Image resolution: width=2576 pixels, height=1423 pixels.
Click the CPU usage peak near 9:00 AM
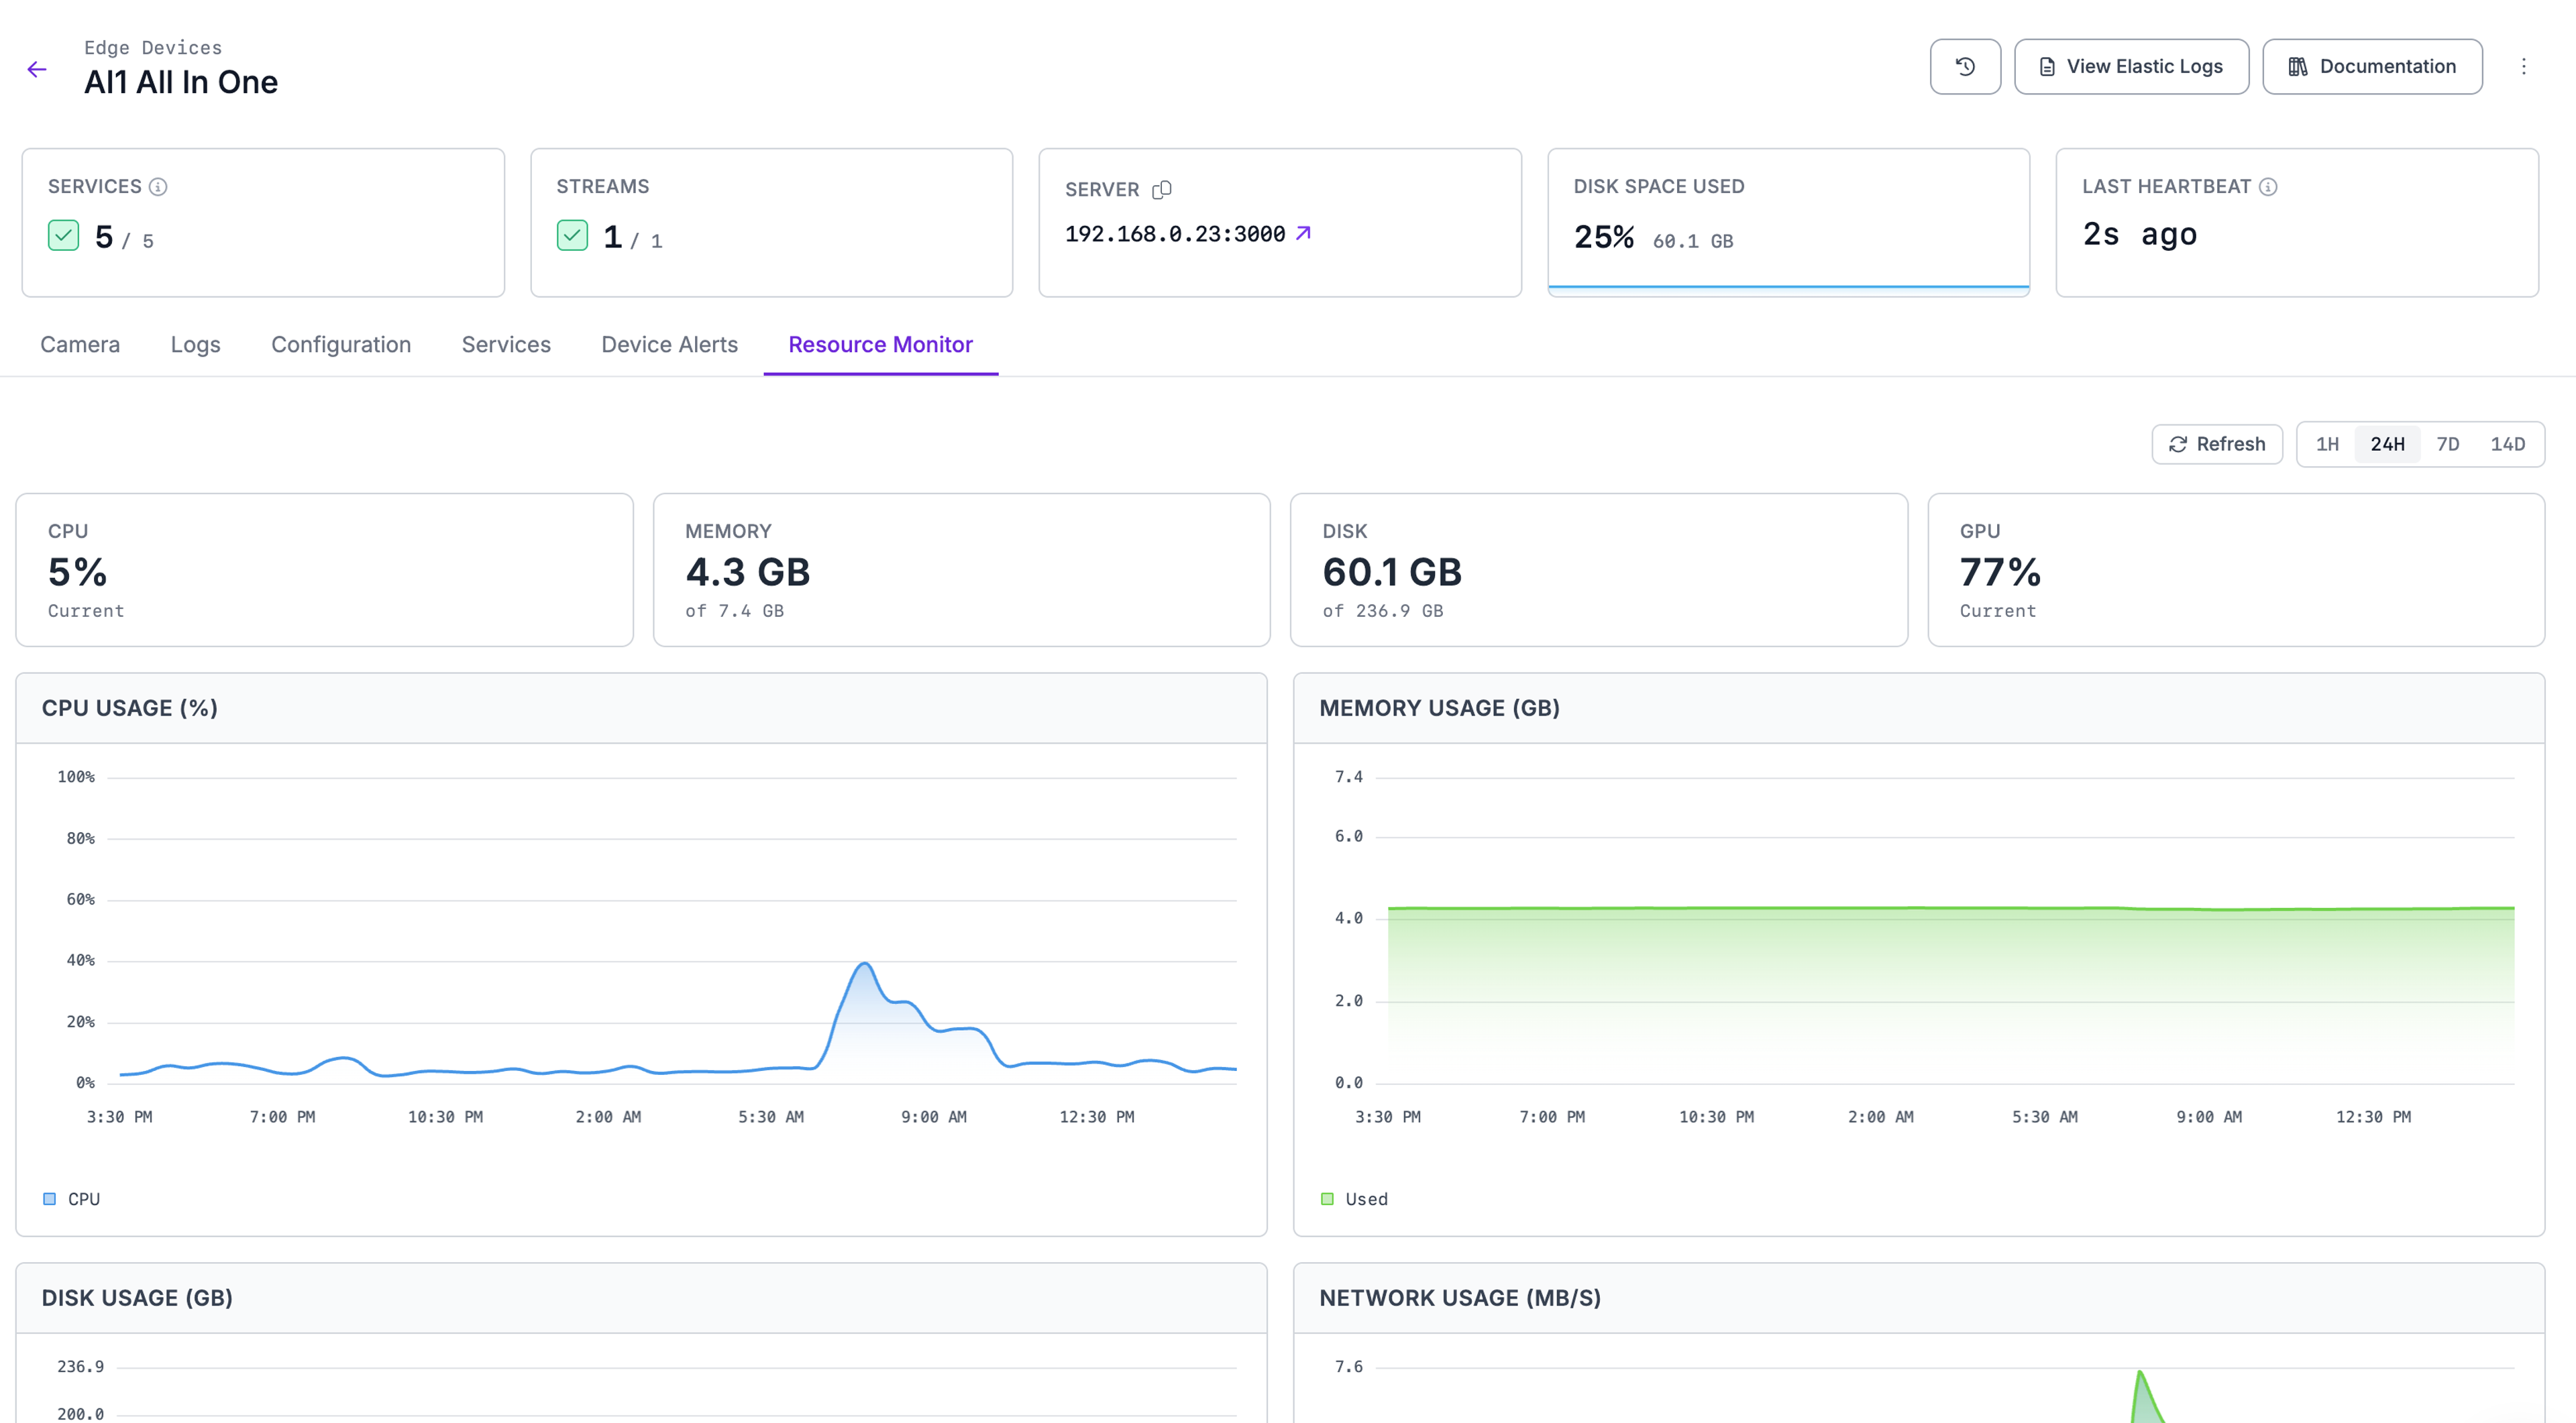(865, 964)
